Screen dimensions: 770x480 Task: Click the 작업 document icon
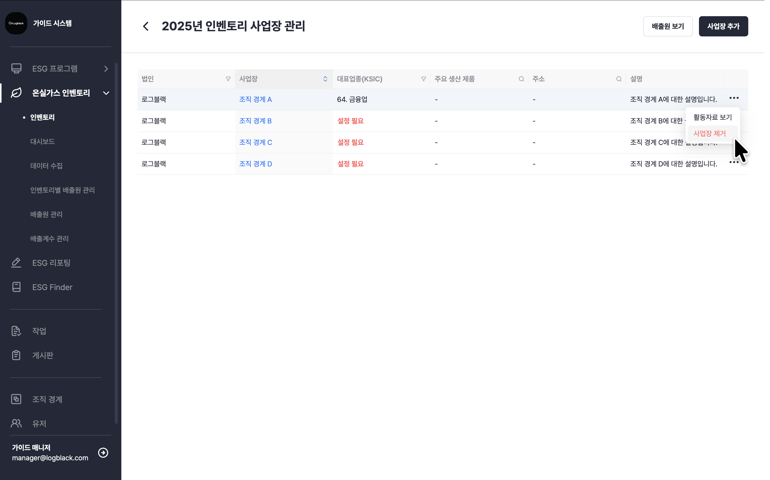click(16, 331)
